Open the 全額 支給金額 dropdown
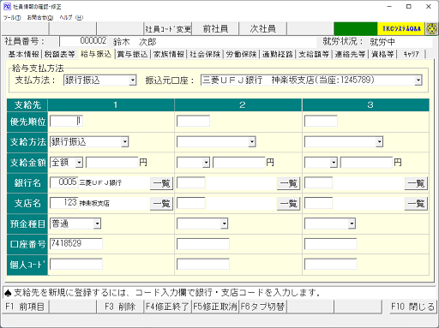Viewport: 439px width, 328px height. (79, 163)
